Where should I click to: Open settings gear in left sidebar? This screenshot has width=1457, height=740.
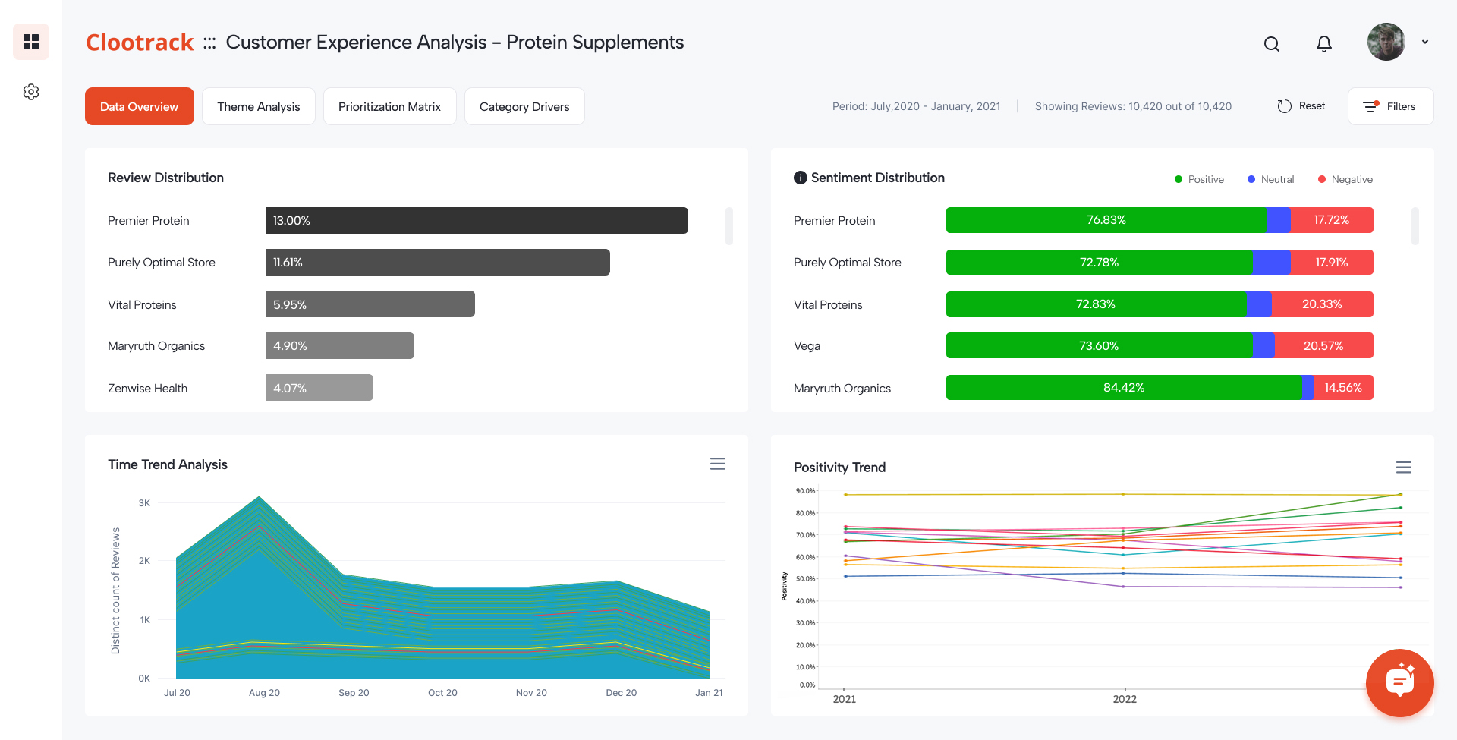coord(31,92)
